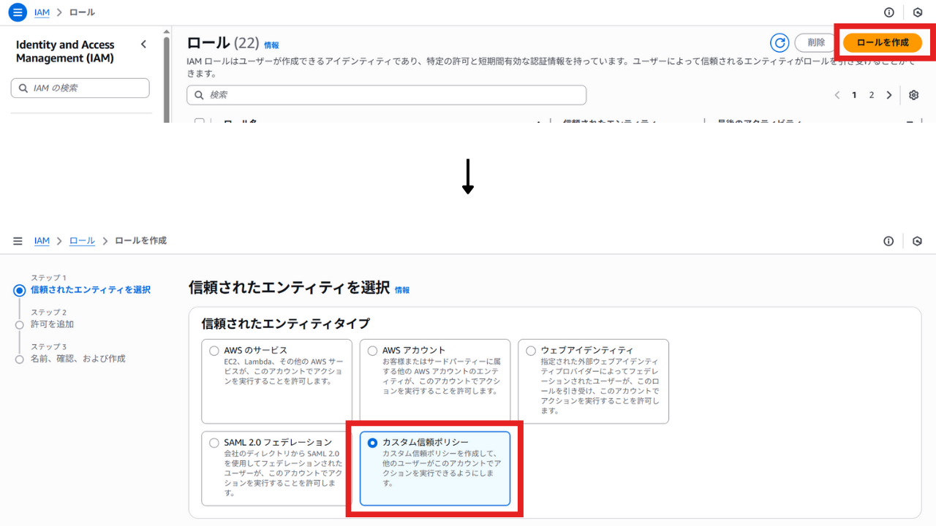Focus the IAM の検索 sidebar search field

(80, 88)
